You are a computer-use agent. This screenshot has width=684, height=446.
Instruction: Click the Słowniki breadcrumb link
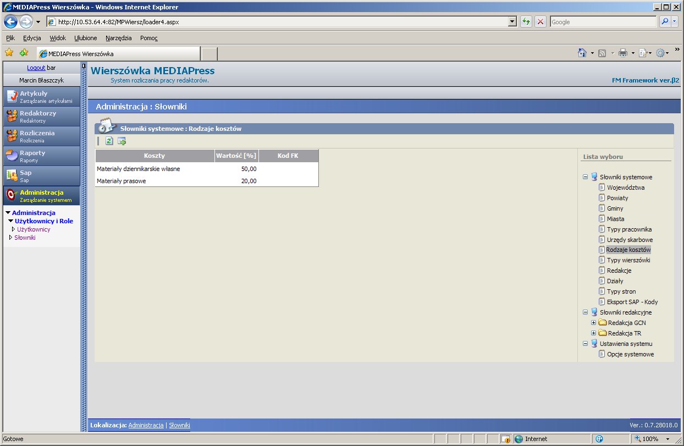(179, 425)
